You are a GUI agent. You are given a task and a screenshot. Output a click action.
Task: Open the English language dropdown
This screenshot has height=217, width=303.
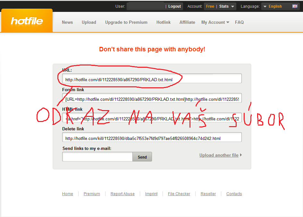275,6
